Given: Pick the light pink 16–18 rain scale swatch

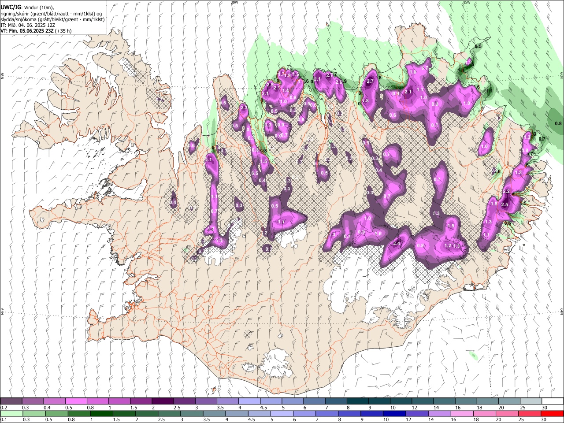Looking at the screenshot, I should pyautogui.click(x=462, y=413).
